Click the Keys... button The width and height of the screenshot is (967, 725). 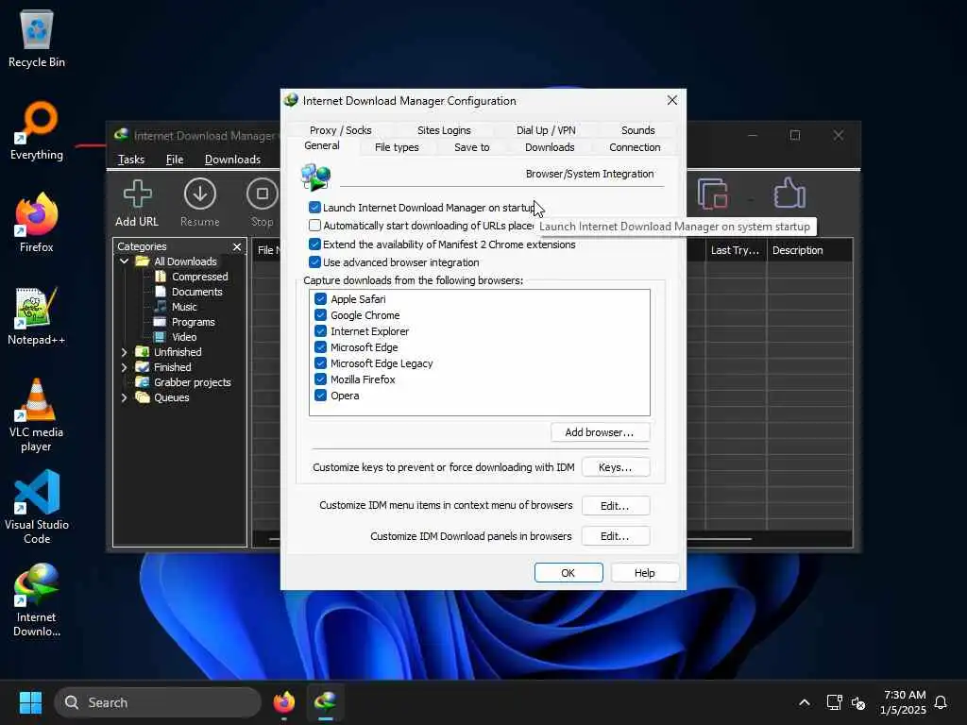click(x=615, y=467)
